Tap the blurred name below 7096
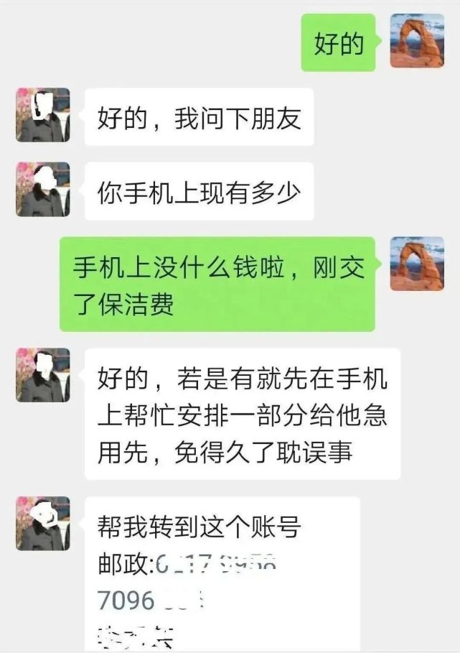 pos(135,636)
